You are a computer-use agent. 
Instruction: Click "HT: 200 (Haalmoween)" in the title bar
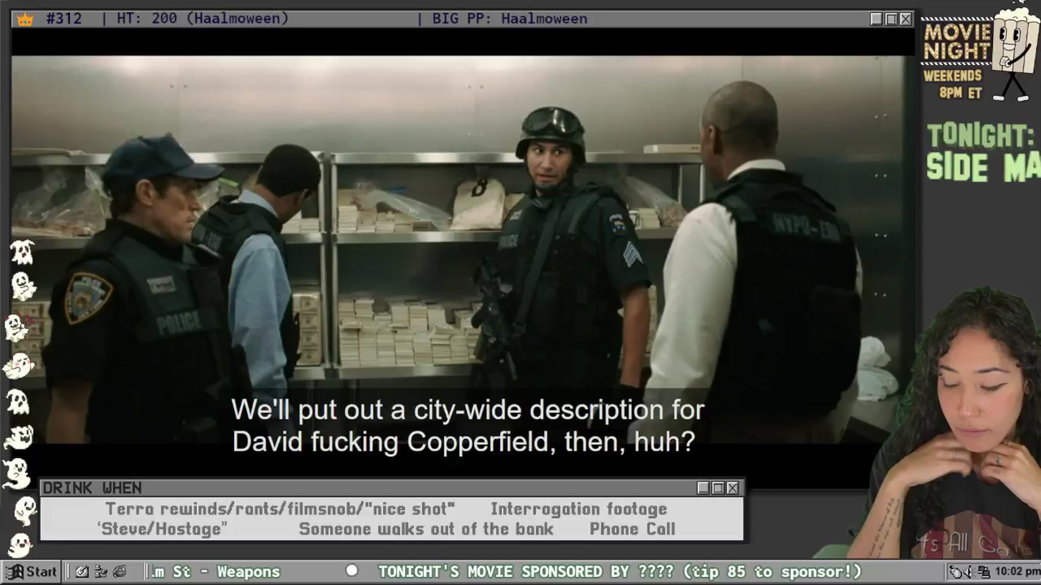(202, 18)
